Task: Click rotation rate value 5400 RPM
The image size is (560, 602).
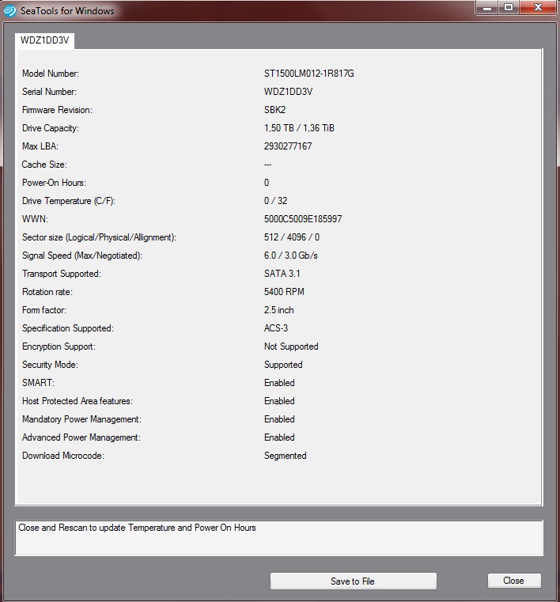Action: point(284,292)
